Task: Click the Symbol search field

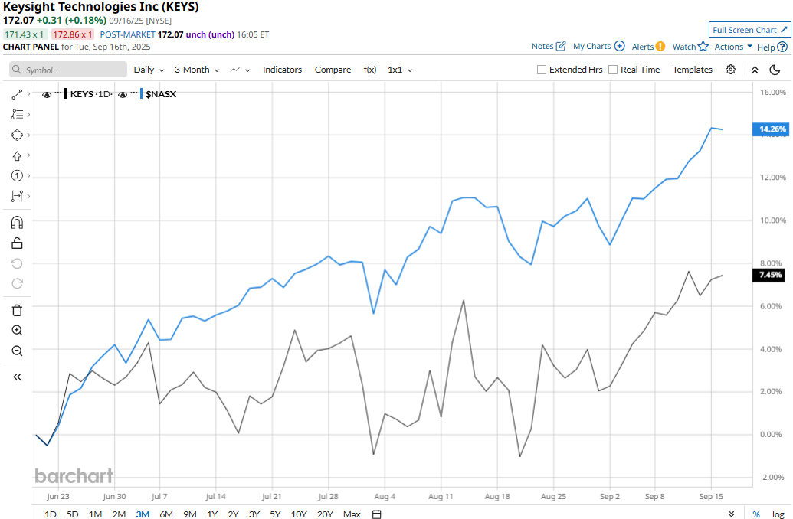Action: (68, 70)
